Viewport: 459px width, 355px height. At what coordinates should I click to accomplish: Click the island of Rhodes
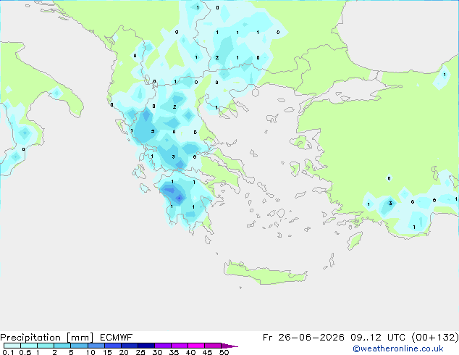[355, 241]
